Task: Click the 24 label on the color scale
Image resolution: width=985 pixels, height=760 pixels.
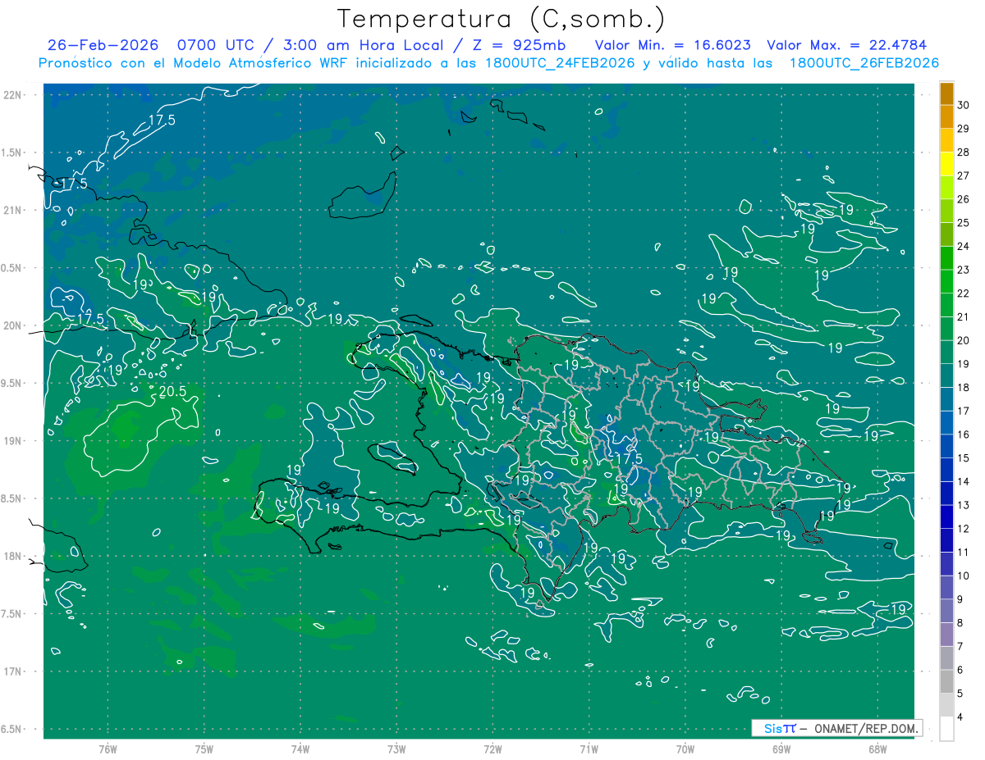Action: click(x=963, y=246)
